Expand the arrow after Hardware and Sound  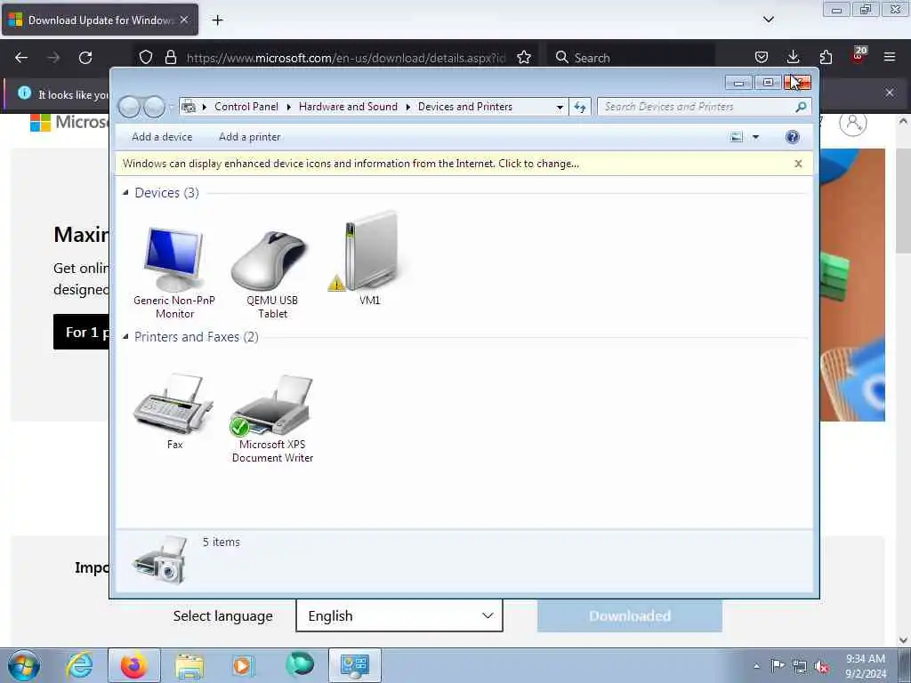point(407,107)
